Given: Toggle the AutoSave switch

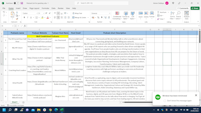Looking at the screenshot, I should click(16, 3).
